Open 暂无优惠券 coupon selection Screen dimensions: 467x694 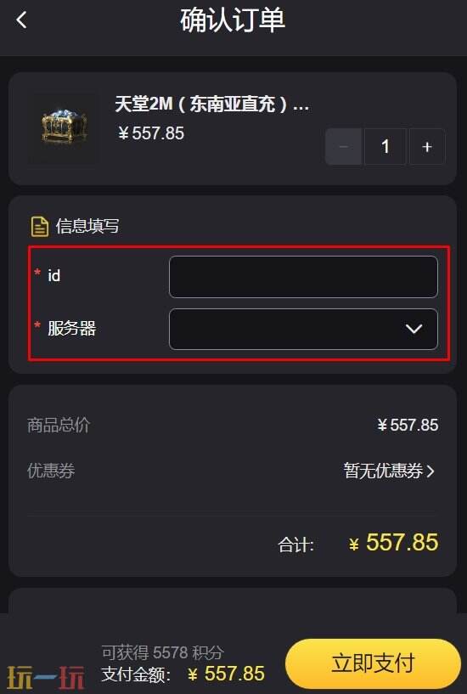tap(389, 471)
